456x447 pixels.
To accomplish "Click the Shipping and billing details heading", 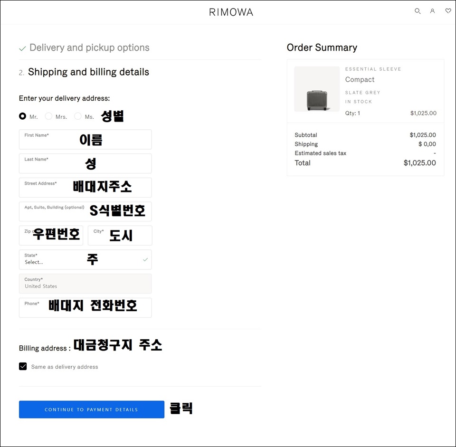I will tap(88, 72).
